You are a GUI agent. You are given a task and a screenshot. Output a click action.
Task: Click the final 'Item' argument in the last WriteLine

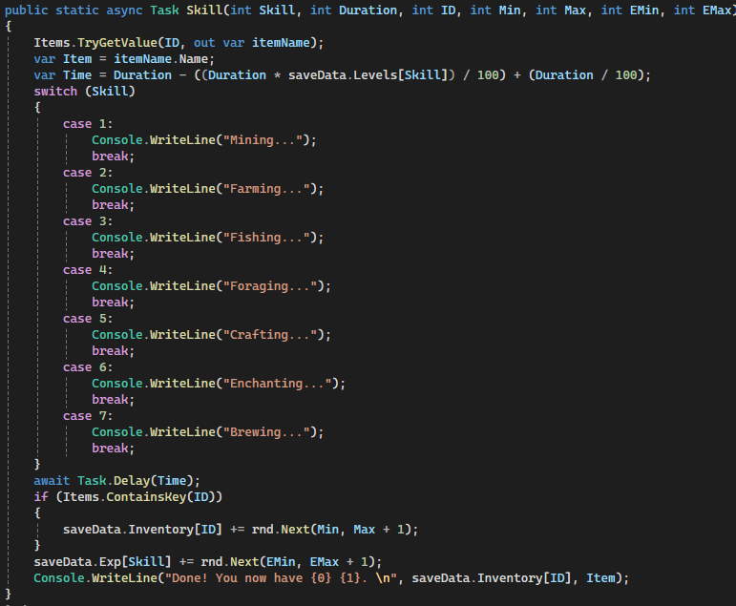tap(600, 578)
